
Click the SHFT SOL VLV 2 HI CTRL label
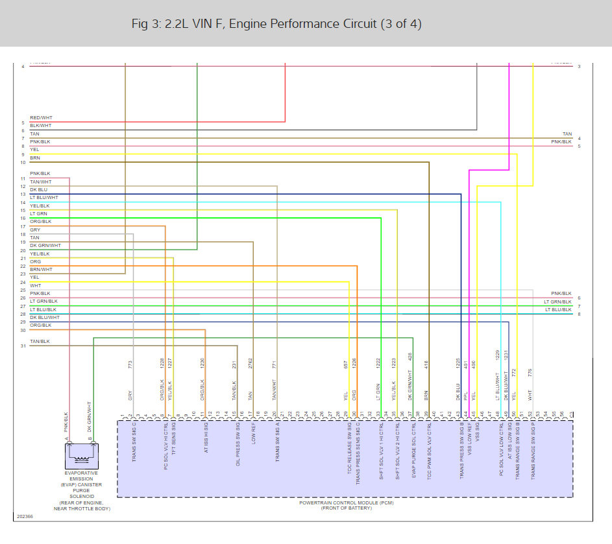[397, 451]
